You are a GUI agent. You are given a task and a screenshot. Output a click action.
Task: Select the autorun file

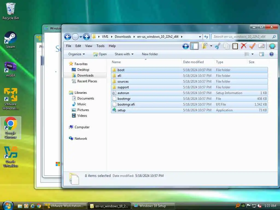[189, 93]
